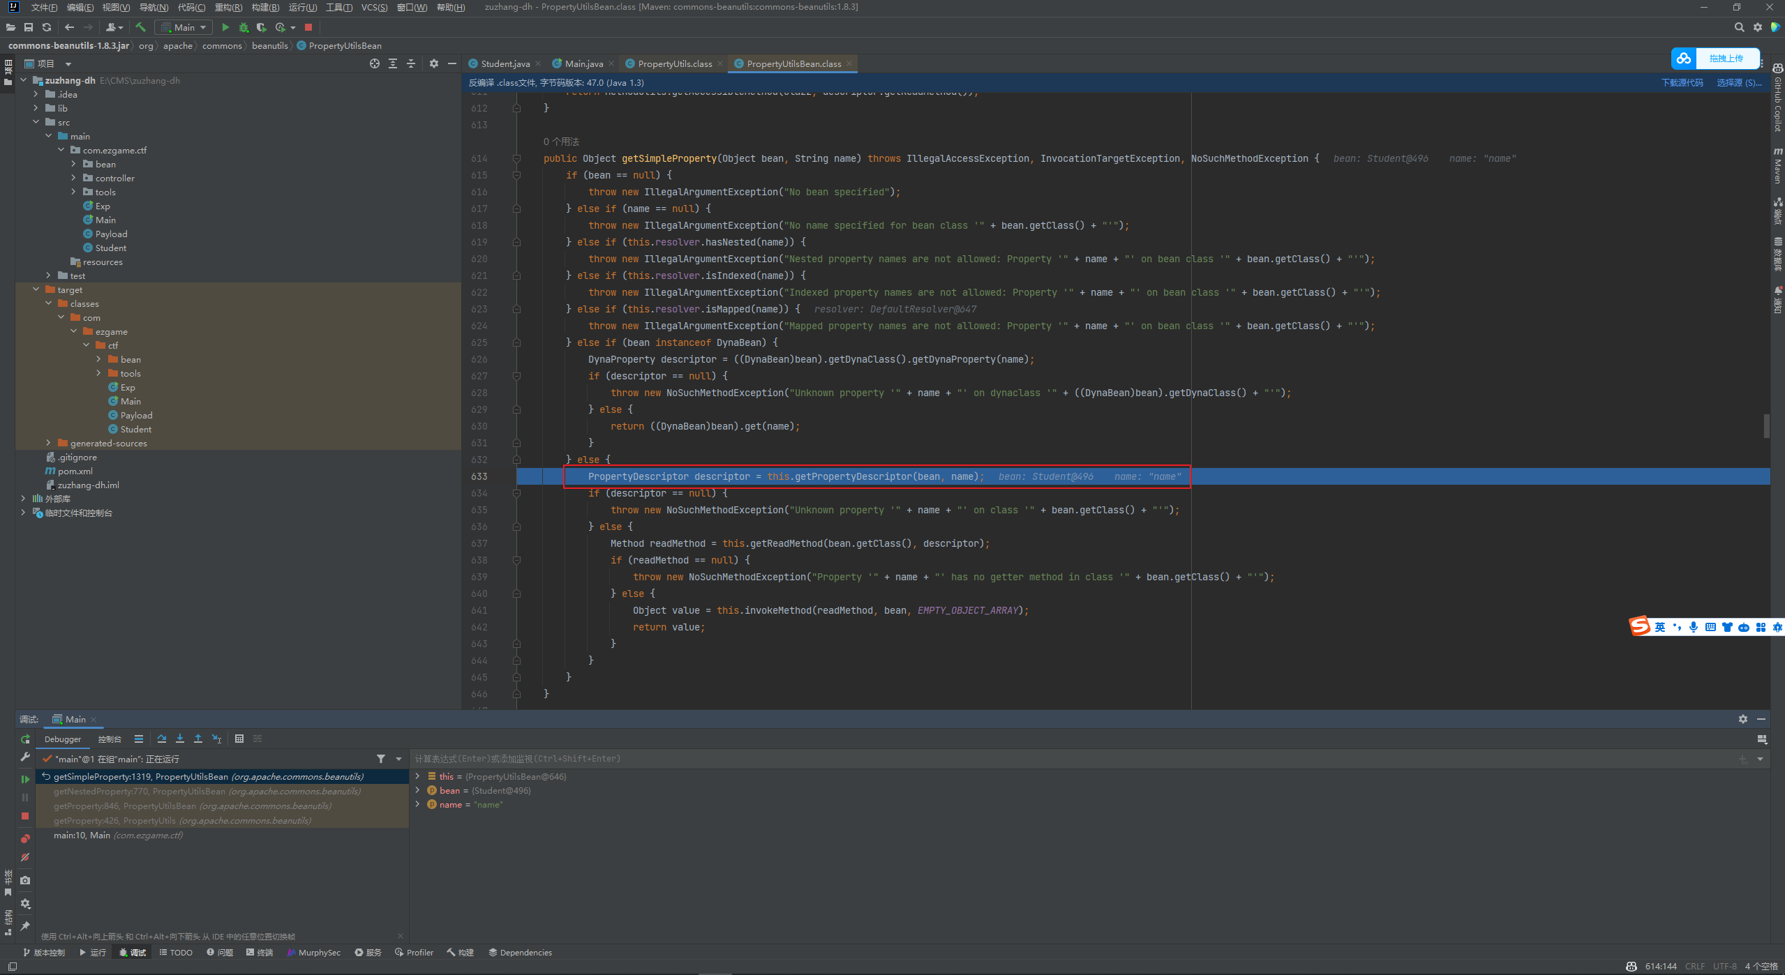Open Search Everywhere magnifier icon
The image size is (1785, 975).
tap(1739, 27)
